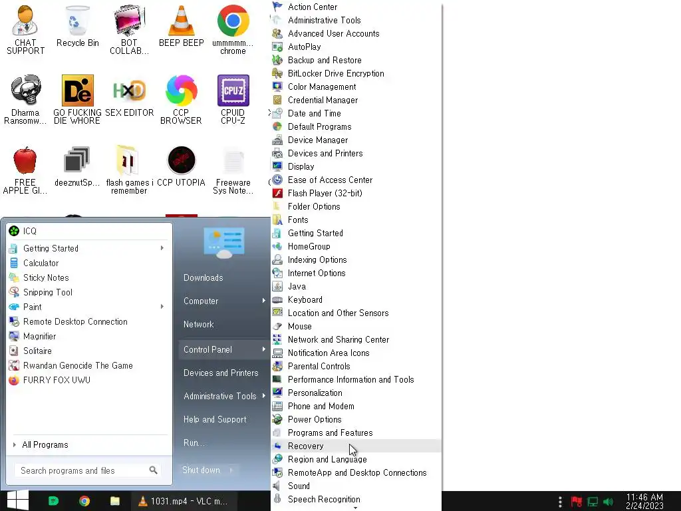The image size is (681, 511).
Task: Show hidden tray icons via three dots
Action: [560, 502]
